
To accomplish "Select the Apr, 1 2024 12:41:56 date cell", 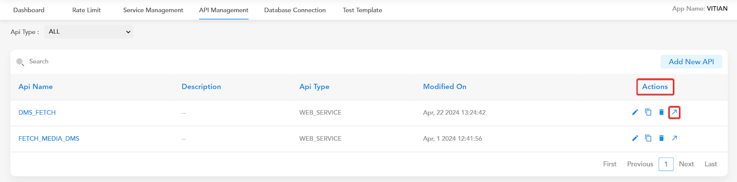I will tap(452, 138).
